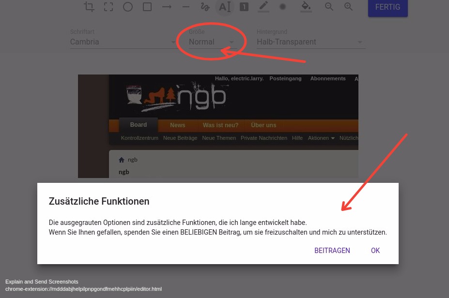The height and width of the screenshot is (298, 449).
Task: Expand the Größe dropdown set to Normal
Action: tap(212, 42)
